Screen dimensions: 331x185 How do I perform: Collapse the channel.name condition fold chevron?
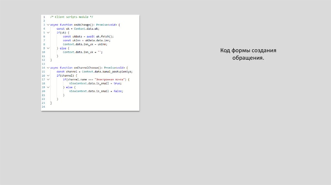click(x=48, y=80)
